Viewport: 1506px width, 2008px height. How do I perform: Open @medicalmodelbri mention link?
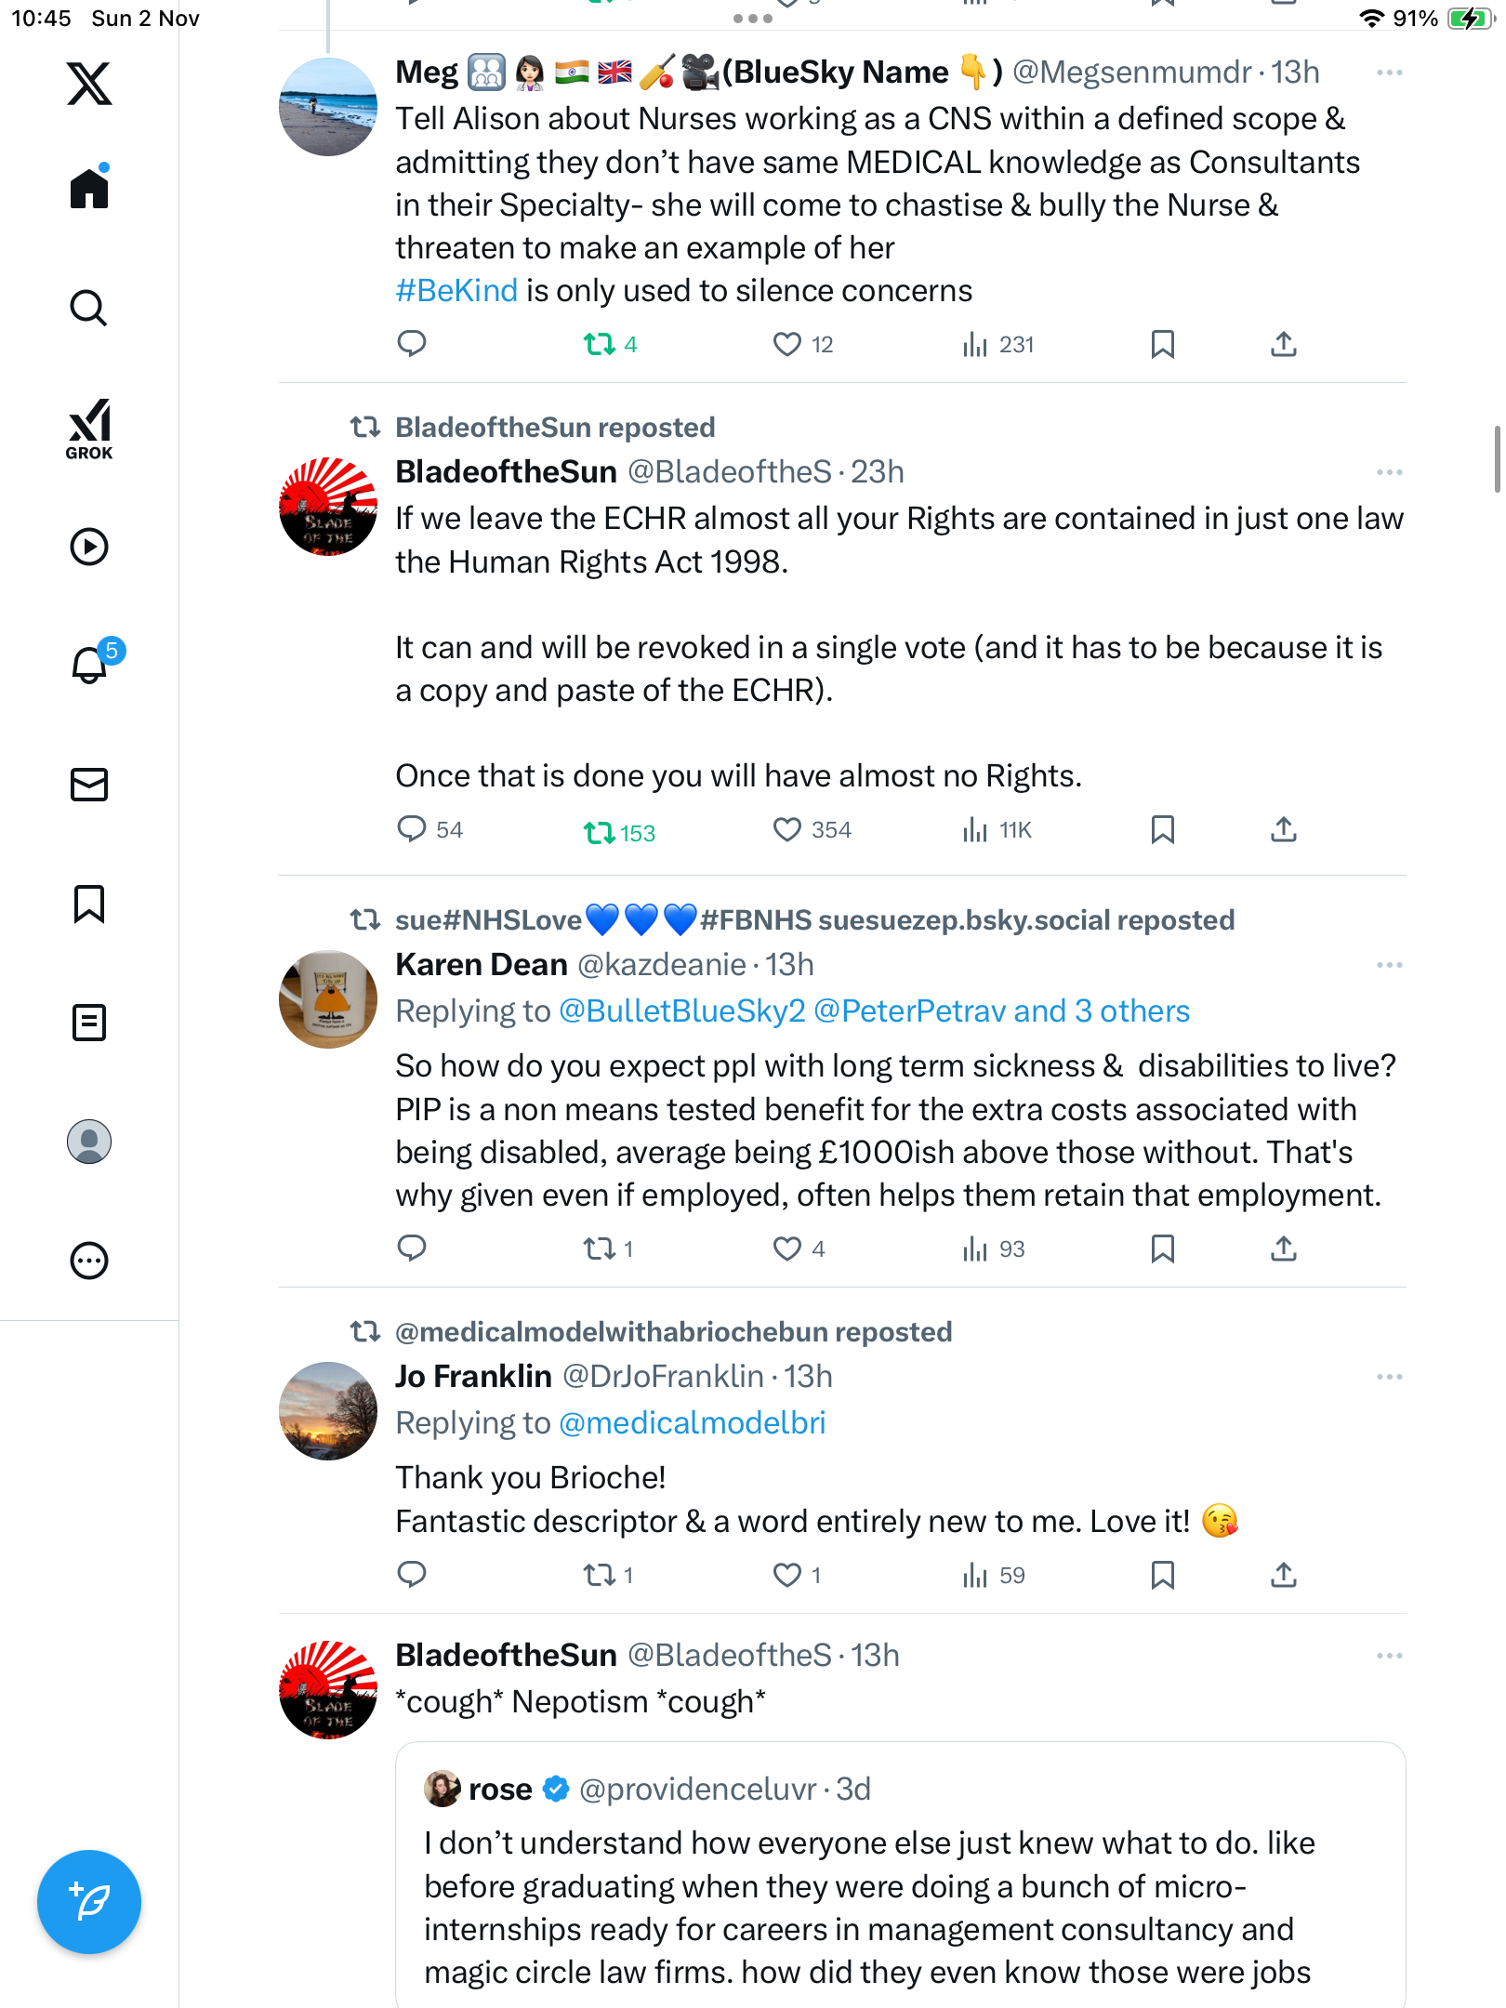pyautogui.click(x=693, y=1423)
